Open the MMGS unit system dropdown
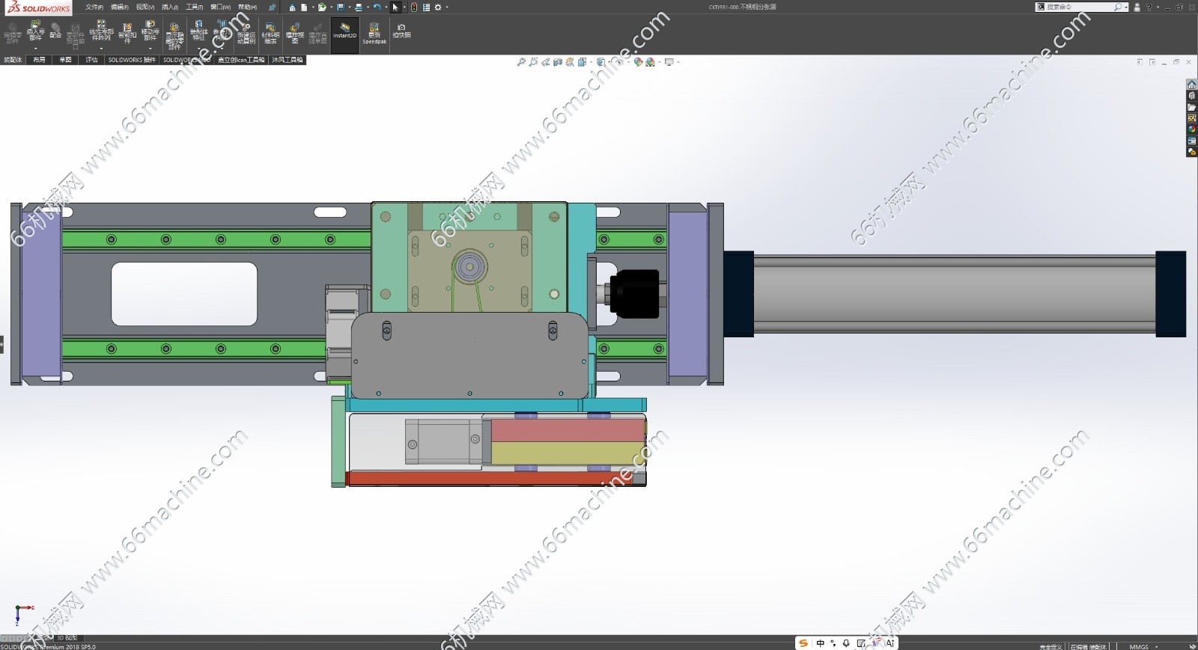1198x650 pixels. pos(1140,646)
